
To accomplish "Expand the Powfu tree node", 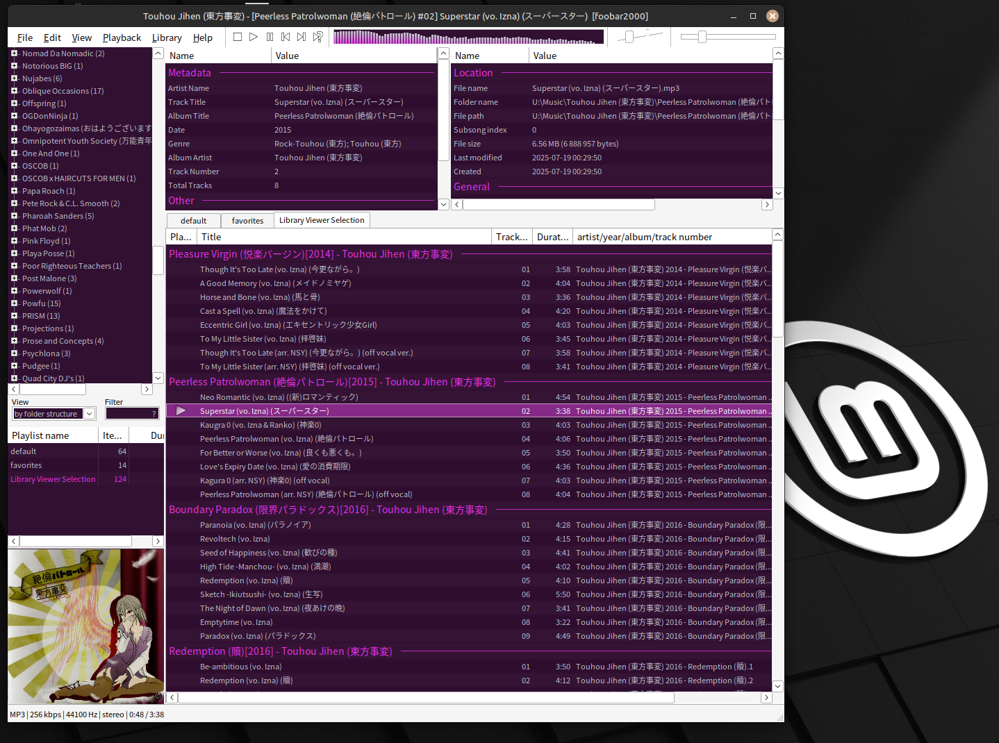I will coord(14,303).
